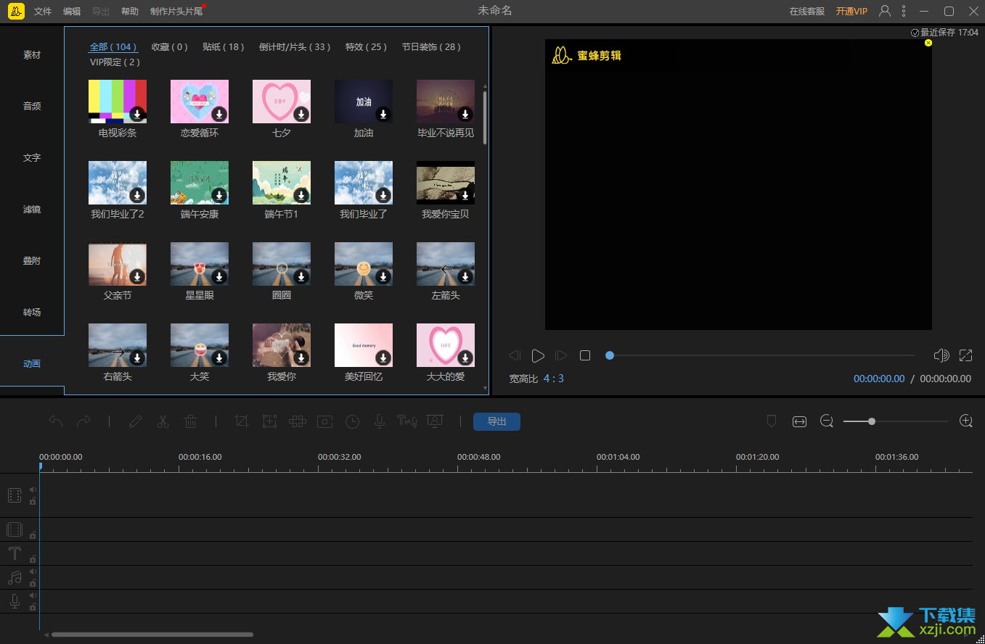Lock the voice-over microphone track
This screenshot has width=985, height=644.
tap(33, 607)
